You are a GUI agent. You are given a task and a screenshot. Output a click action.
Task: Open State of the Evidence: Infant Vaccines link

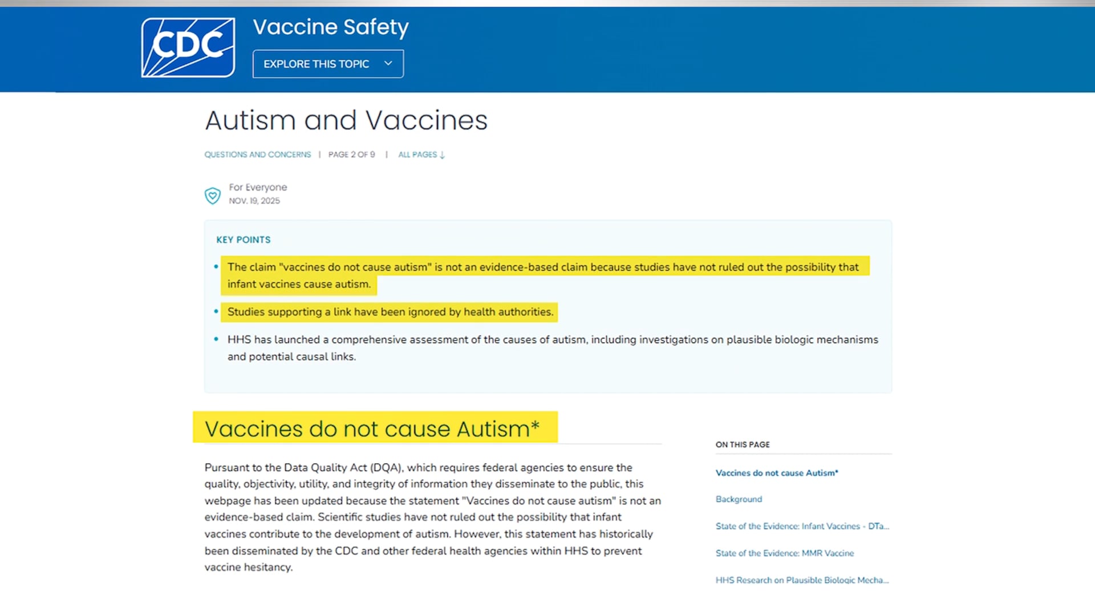(x=802, y=526)
